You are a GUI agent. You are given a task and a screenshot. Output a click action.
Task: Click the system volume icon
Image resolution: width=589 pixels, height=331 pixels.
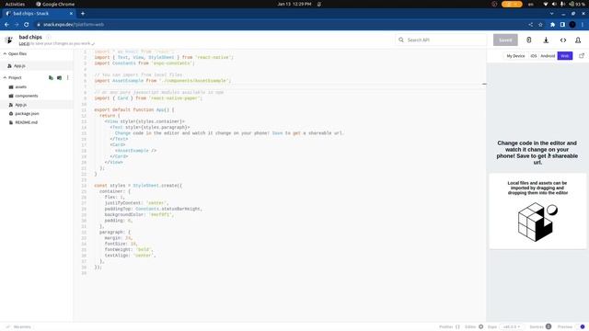554,4
